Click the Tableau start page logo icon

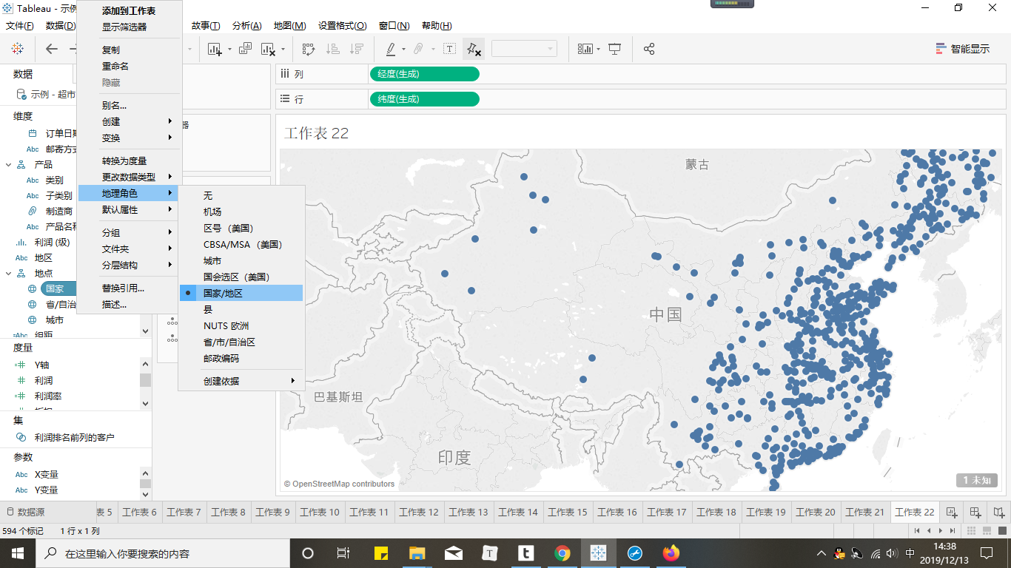click(x=17, y=49)
